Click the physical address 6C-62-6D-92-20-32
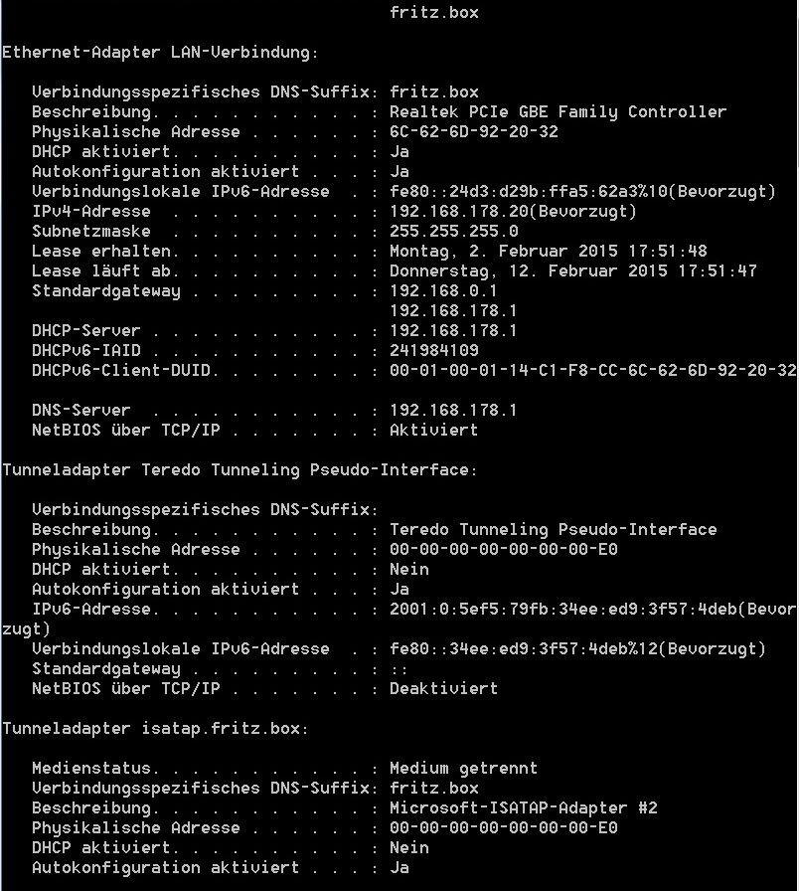This screenshot has width=799, height=891. (474, 132)
